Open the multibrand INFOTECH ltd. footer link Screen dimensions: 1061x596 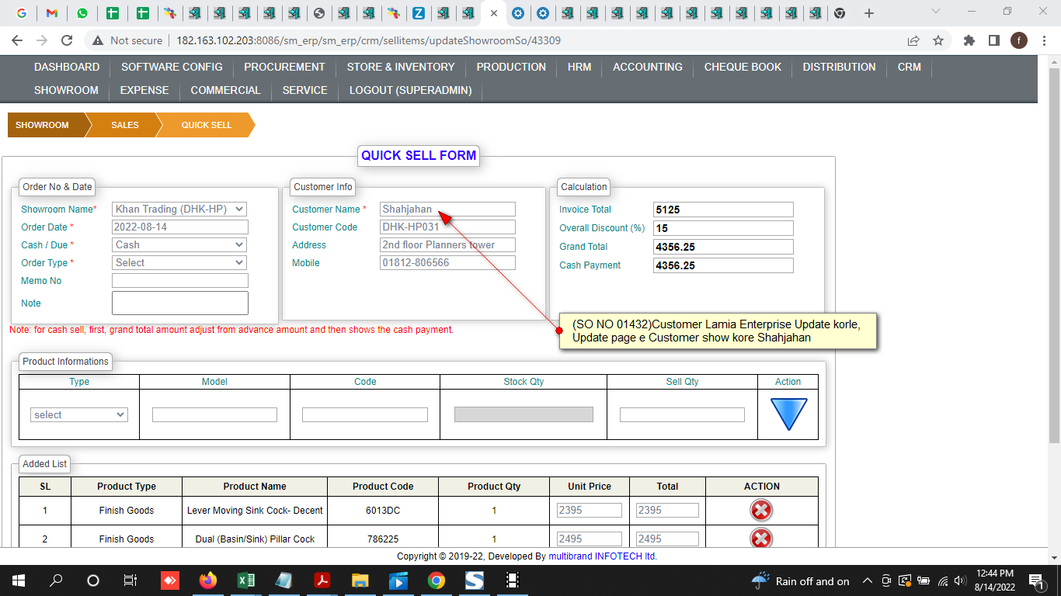point(603,556)
